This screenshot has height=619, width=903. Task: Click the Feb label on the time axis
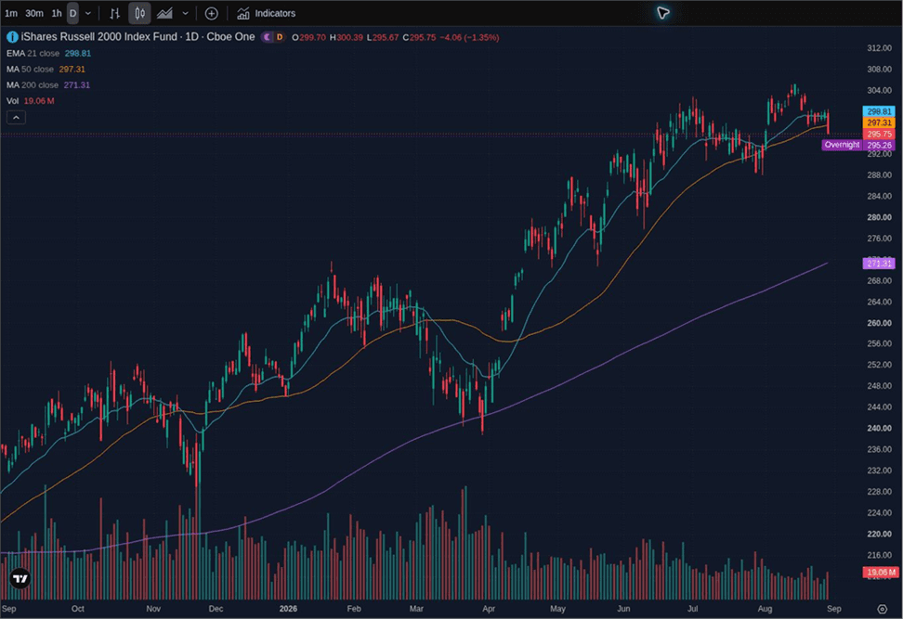click(354, 609)
